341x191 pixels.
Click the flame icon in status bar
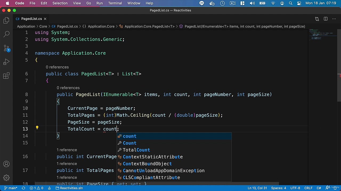click(x=49, y=188)
